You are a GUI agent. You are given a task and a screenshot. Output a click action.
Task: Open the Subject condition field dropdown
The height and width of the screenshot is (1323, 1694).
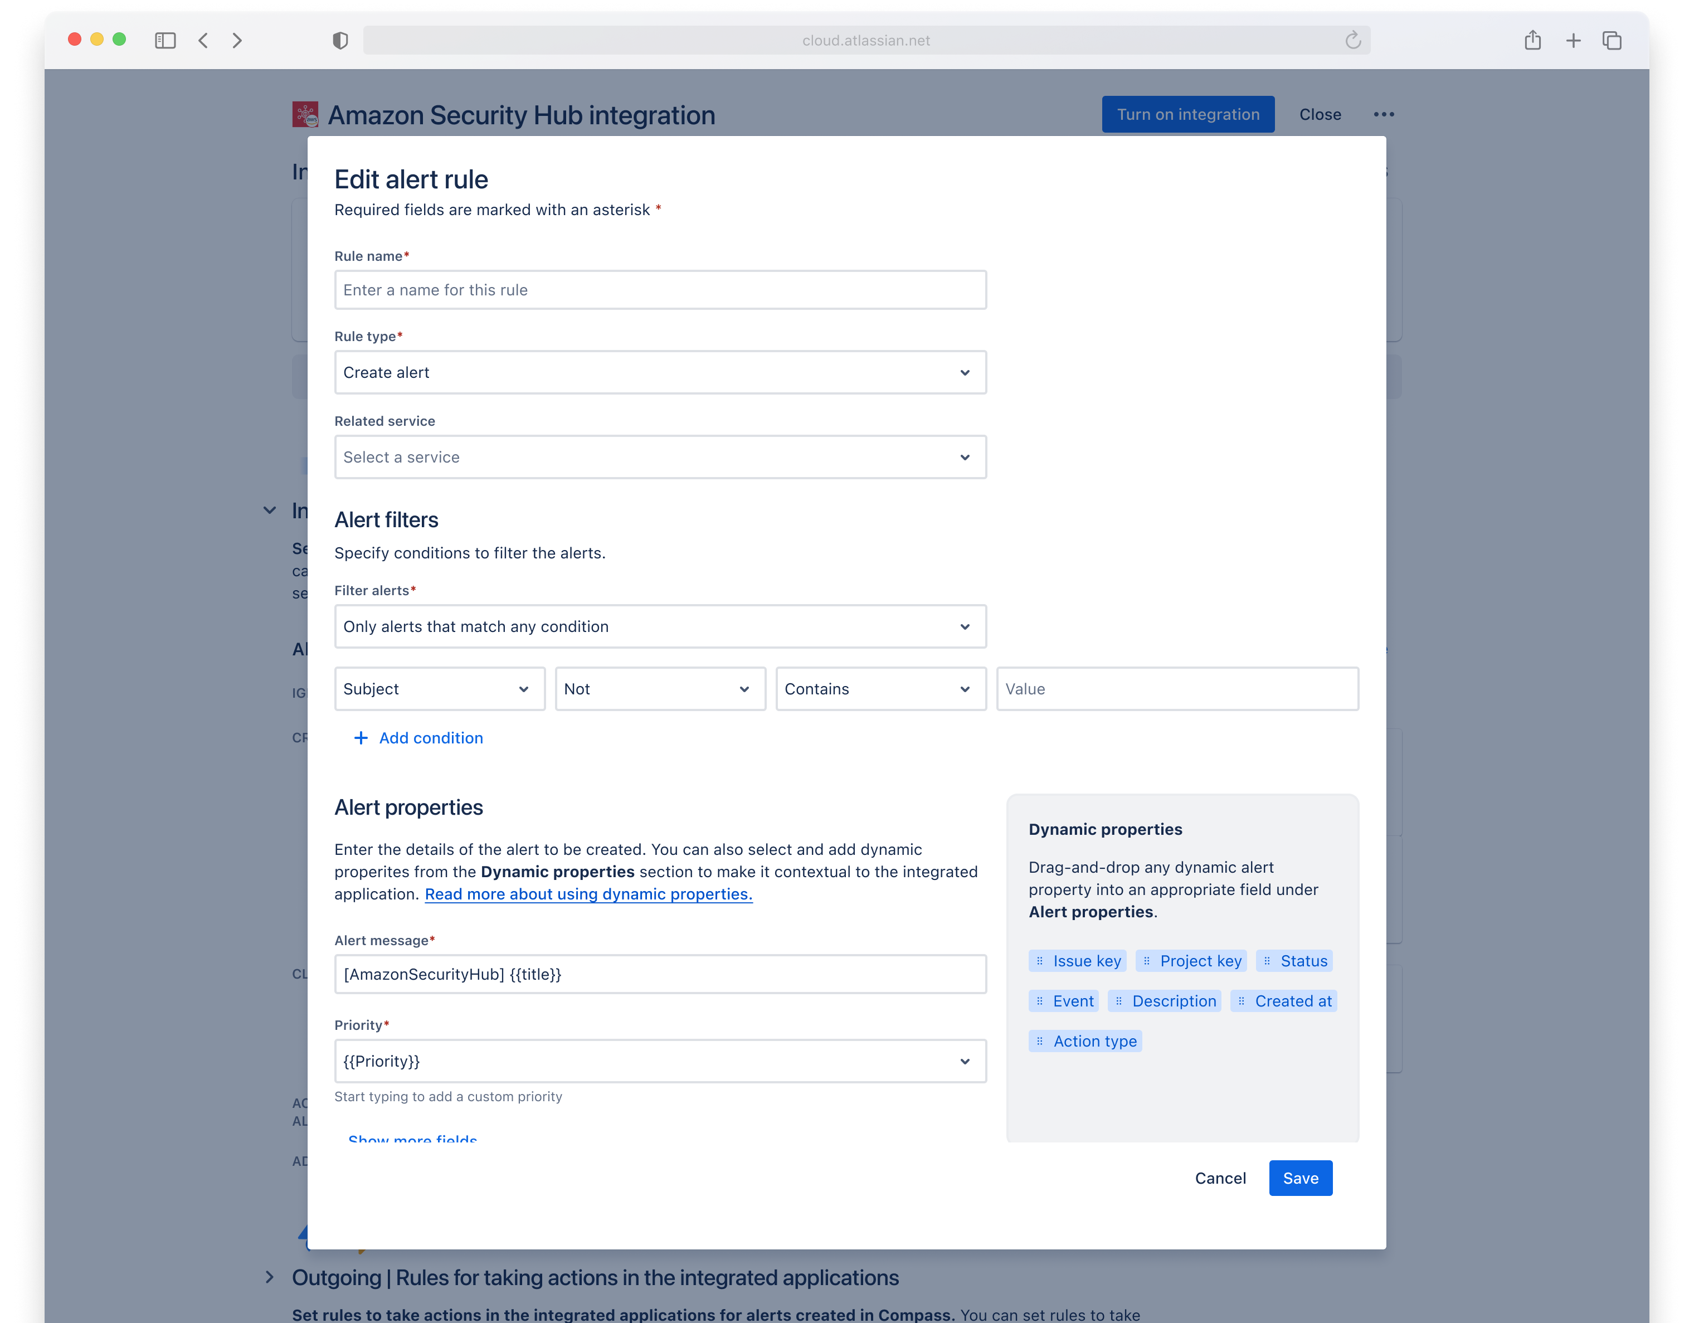(440, 689)
